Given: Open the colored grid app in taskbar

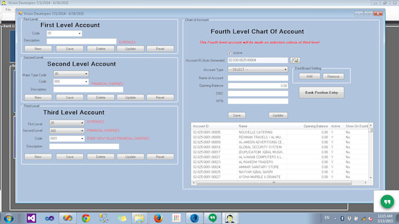Looking at the screenshot, I should coord(176,218).
